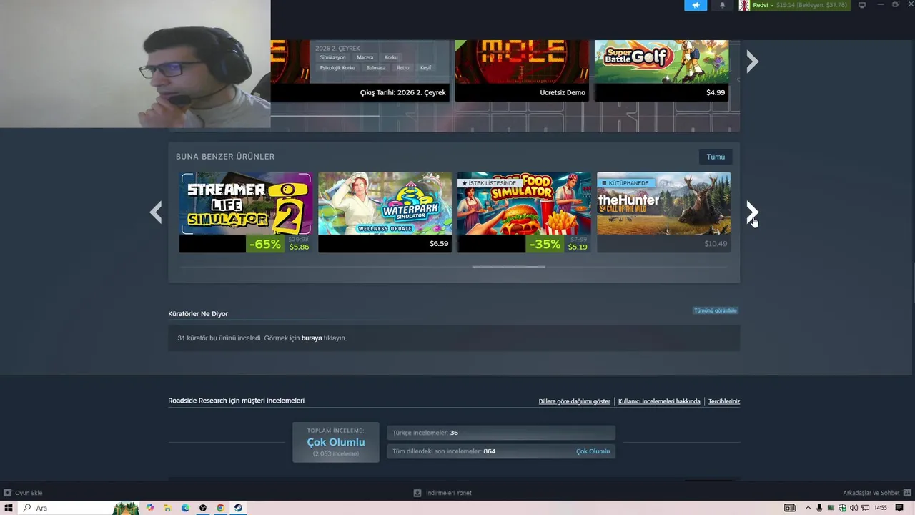Click the Tümü button
Screen dimensions: 915x515
(x=716, y=157)
